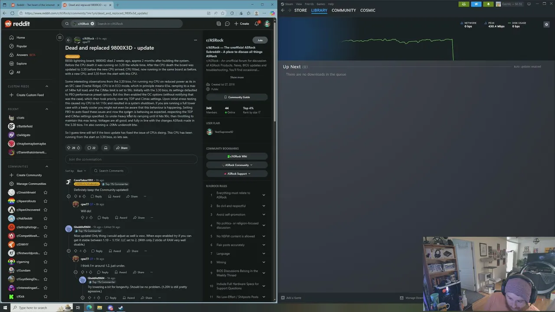Click Create post button in Reddit header
The width and height of the screenshot is (555, 312).
[242, 24]
